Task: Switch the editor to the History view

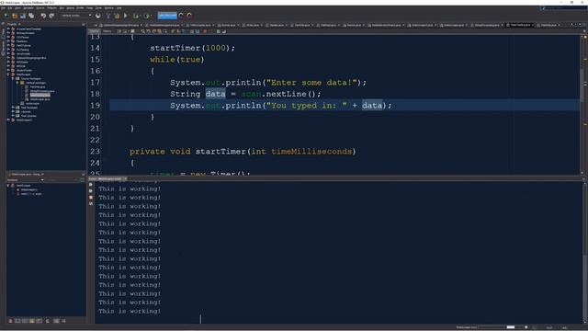Action: coord(107,31)
